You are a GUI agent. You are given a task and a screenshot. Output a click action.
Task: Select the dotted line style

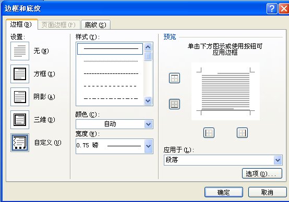(110, 61)
